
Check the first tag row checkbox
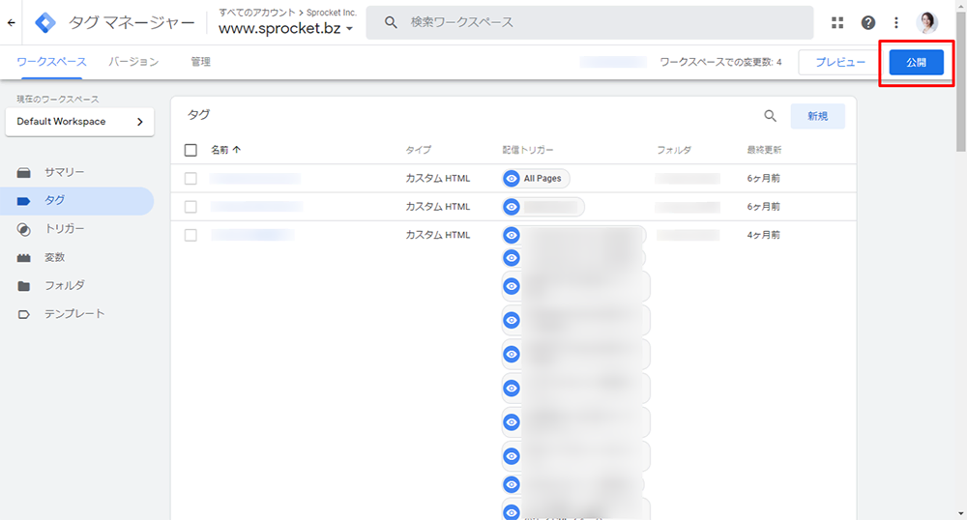(x=190, y=179)
